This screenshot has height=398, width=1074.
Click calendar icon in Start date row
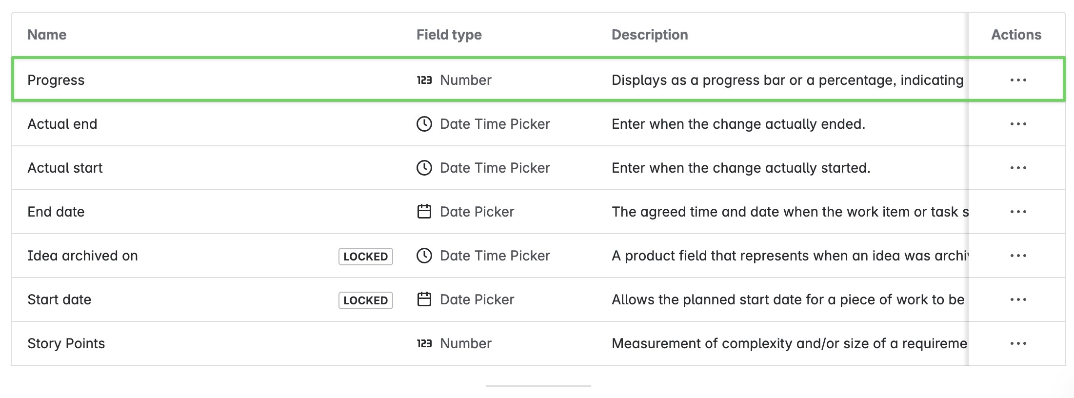click(x=424, y=299)
